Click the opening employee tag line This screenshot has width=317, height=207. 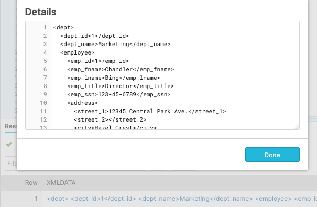tap(78, 52)
